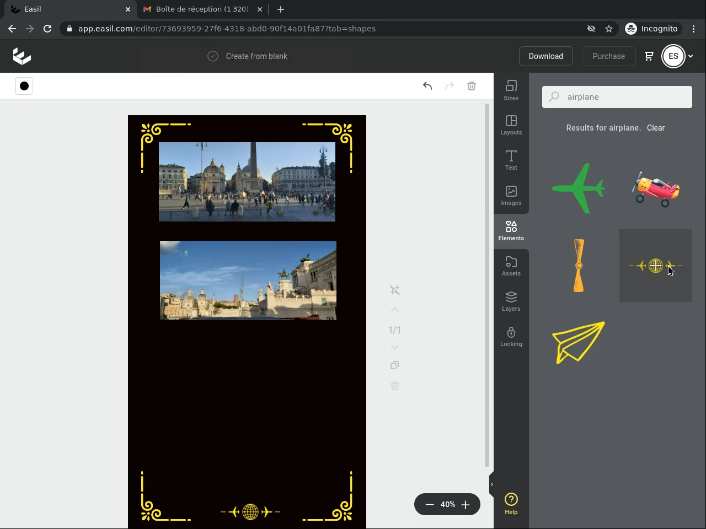Open the Layouts panel
This screenshot has height=529, width=706.
tap(511, 125)
